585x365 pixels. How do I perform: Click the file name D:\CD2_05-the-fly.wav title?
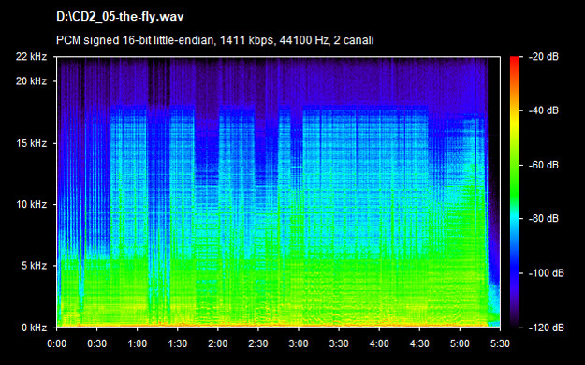pyautogui.click(x=120, y=17)
